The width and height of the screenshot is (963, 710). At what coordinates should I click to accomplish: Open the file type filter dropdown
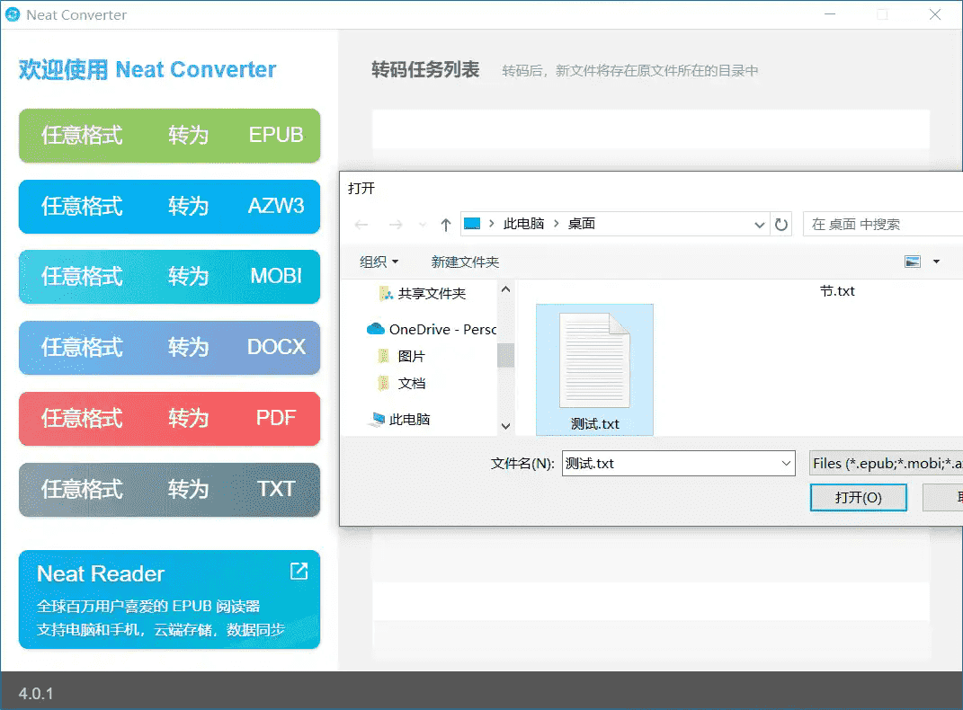pyautogui.click(x=886, y=464)
